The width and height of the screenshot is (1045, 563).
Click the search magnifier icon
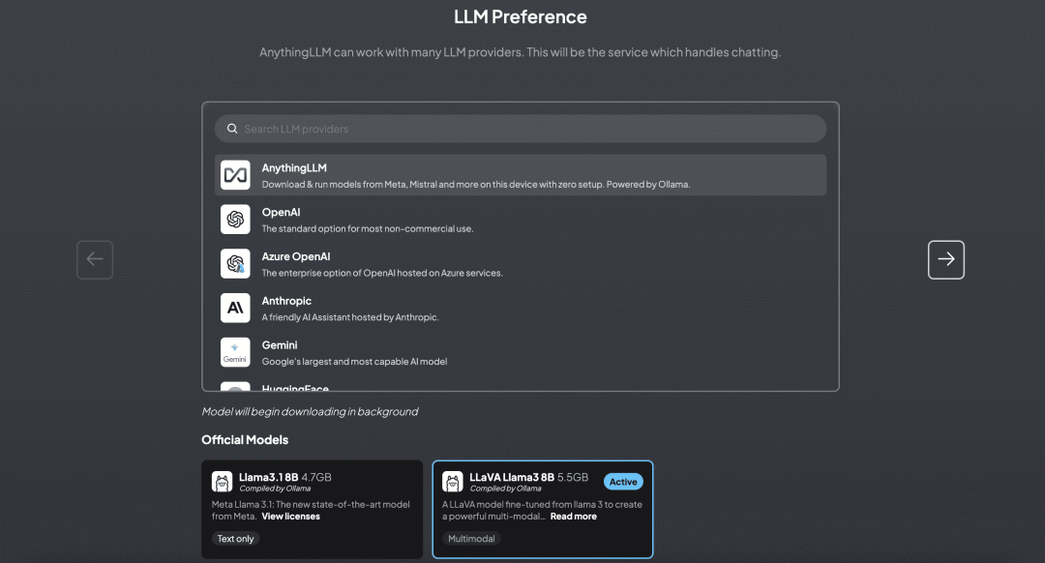(x=232, y=129)
